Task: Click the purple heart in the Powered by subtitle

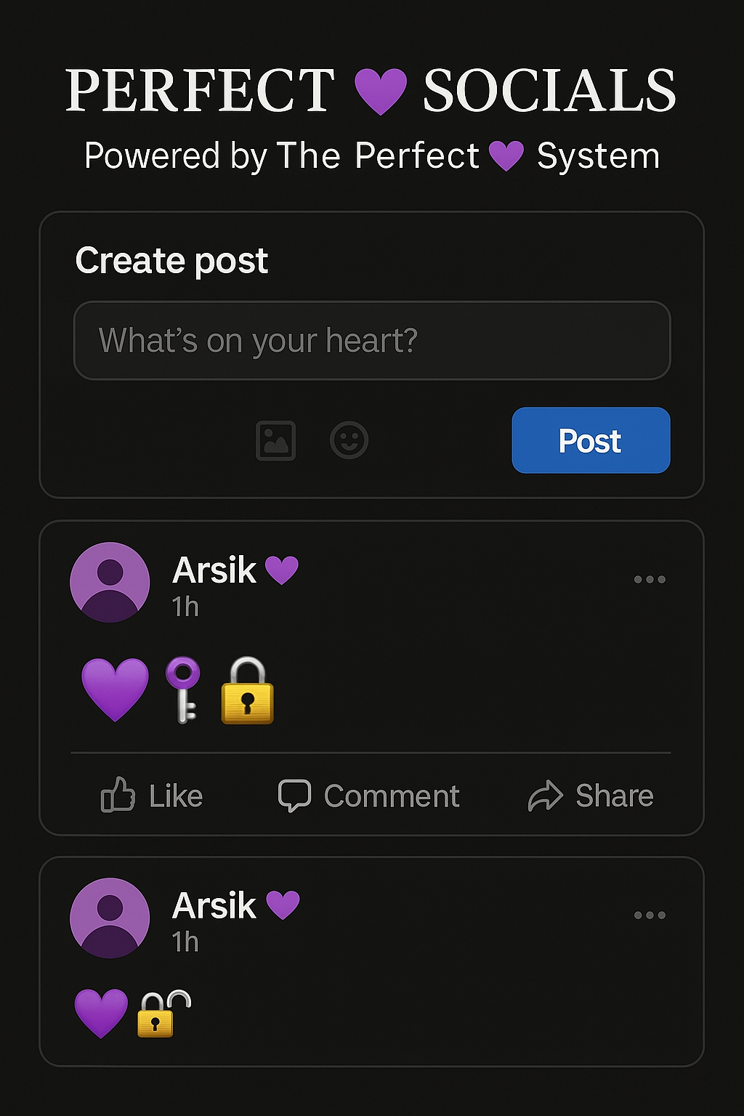Action: pos(506,156)
